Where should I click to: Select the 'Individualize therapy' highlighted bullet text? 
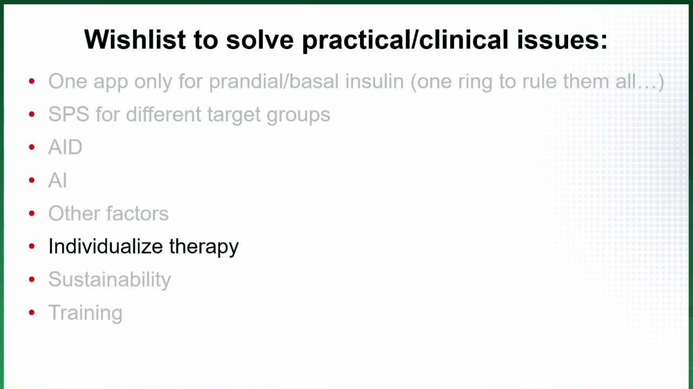point(143,246)
